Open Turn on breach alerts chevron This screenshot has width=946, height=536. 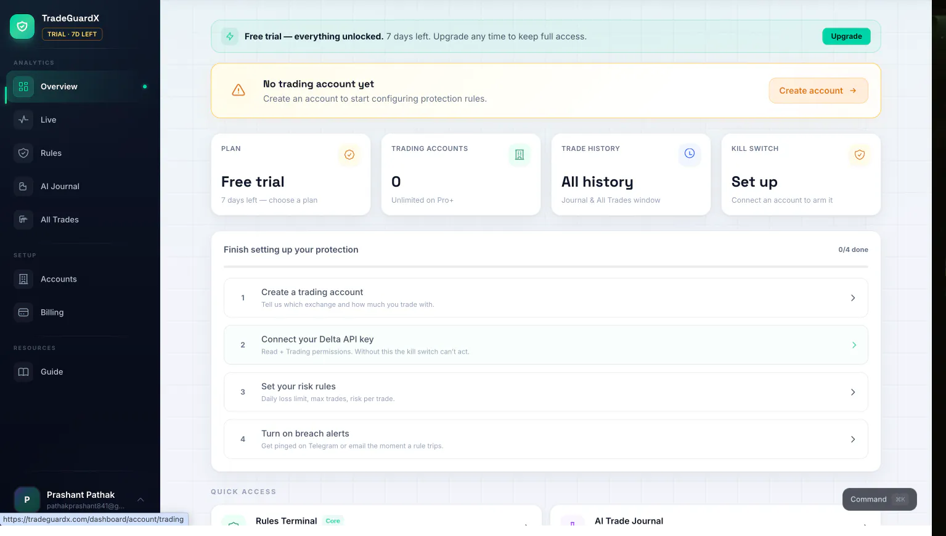(853, 439)
